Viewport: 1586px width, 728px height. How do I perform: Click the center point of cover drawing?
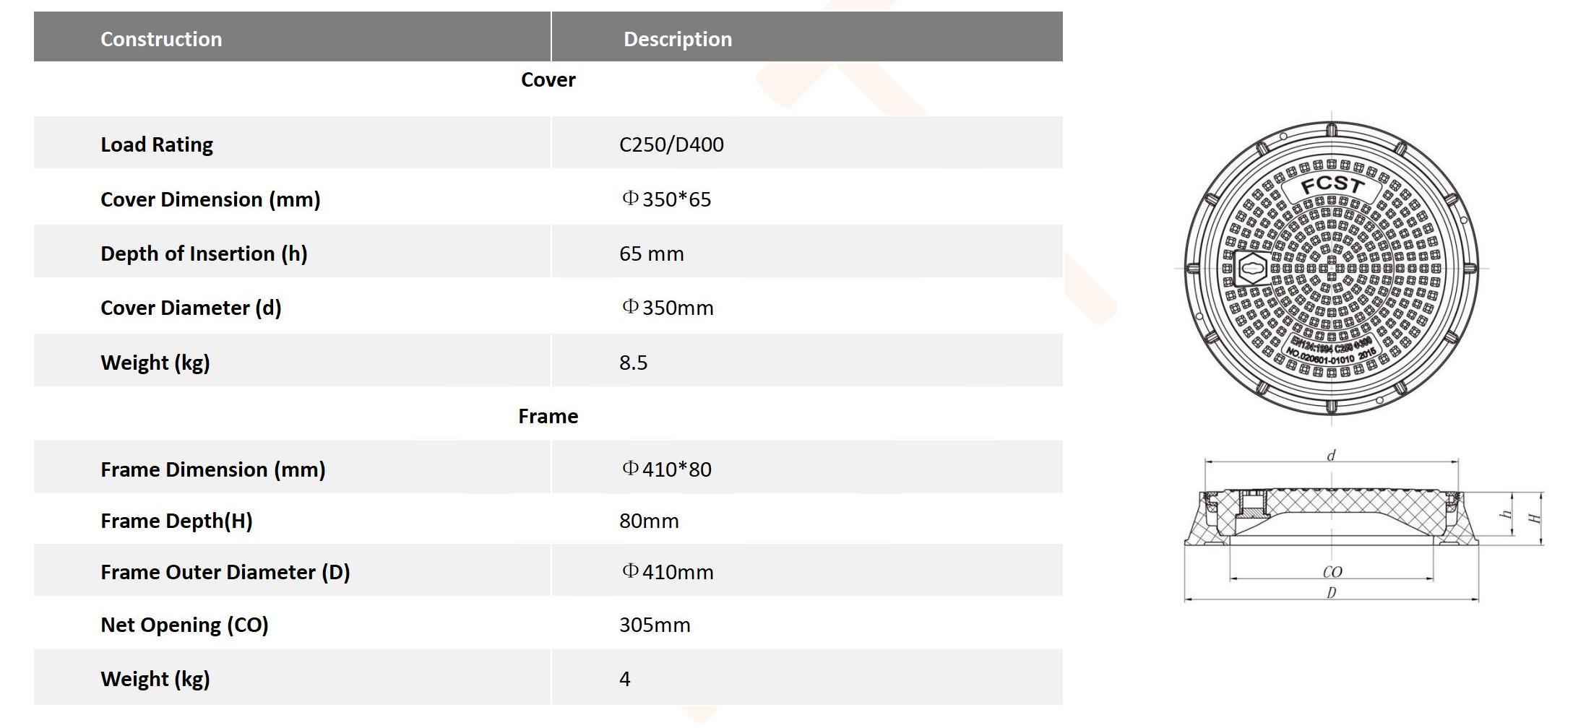[1332, 269]
